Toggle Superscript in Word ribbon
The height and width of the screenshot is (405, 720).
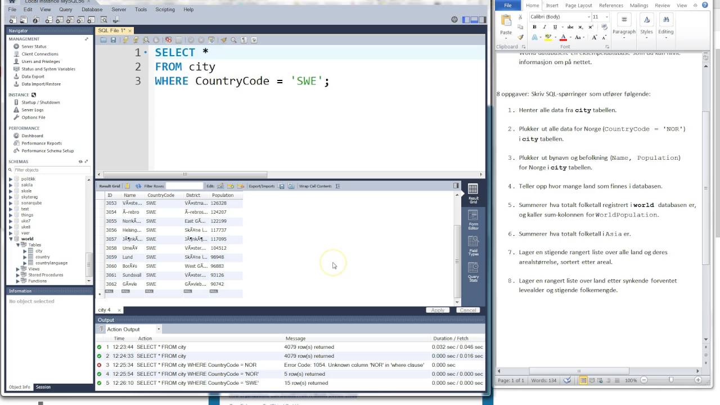pyautogui.click(x=591, y=26)
